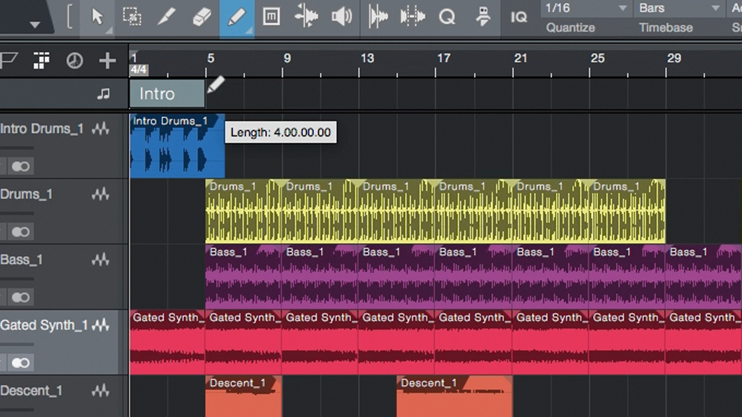
Task: Click waveform icon on Gated Synth_1 track
Action: [x=101, y=325]
